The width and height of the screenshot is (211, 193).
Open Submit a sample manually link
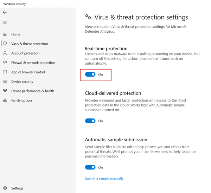point(104,179)
